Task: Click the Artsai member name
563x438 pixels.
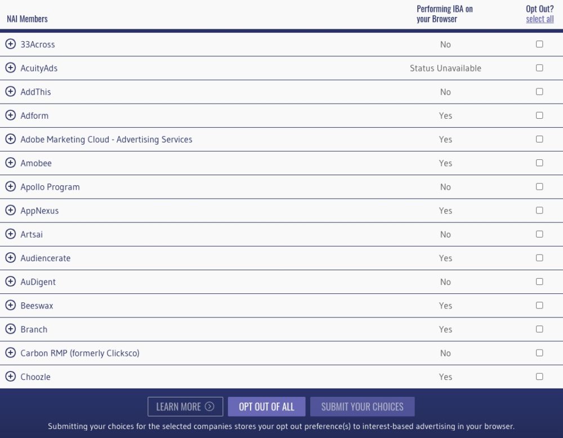Action: (x=32, y=234)
